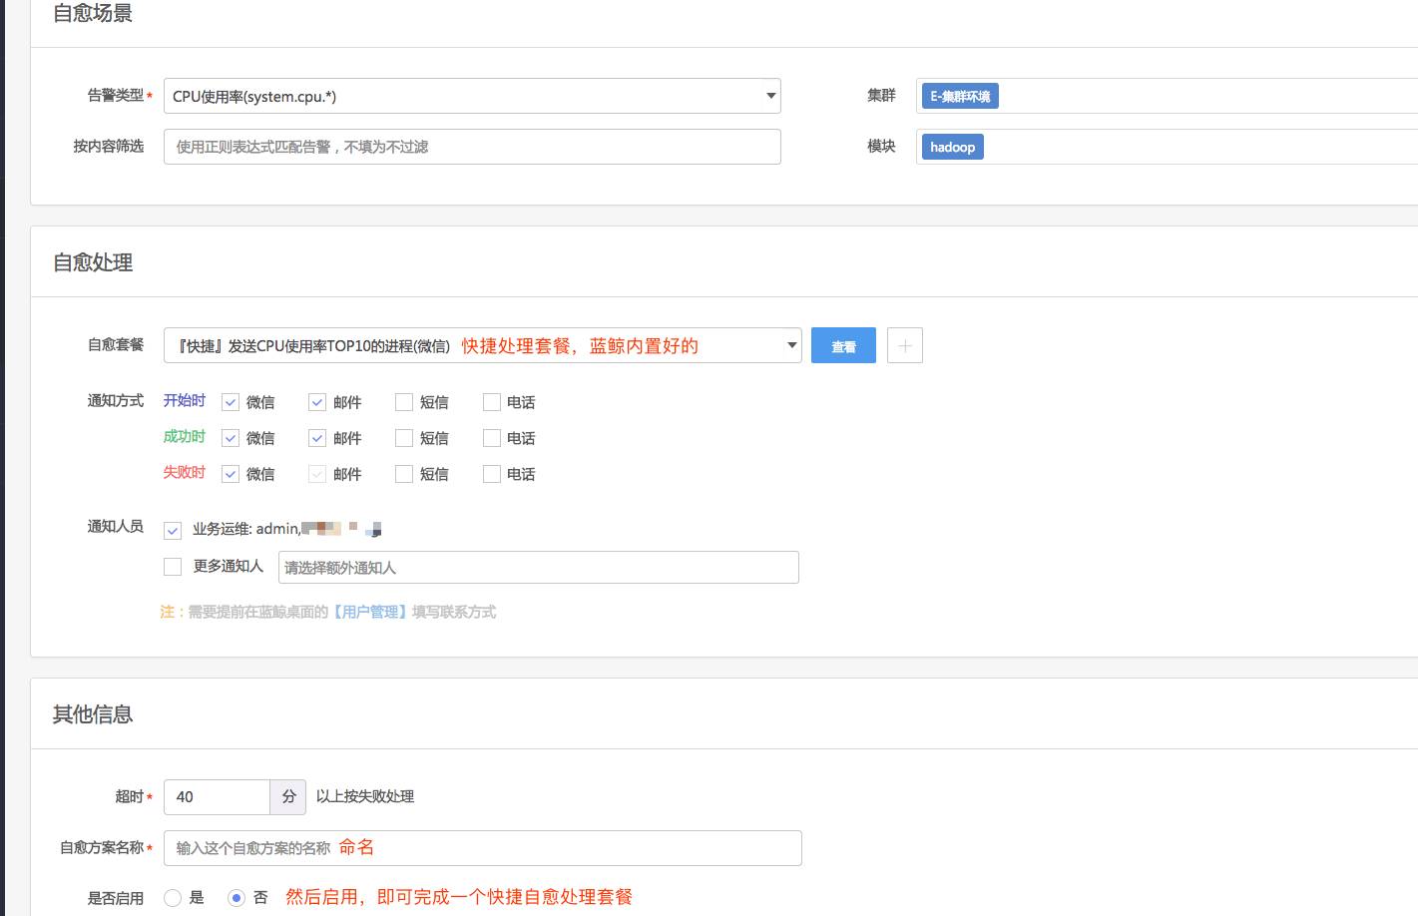Click the plus button beside 查看
Viewport: 1418px width, 916px height.
[x=905, y=345]
